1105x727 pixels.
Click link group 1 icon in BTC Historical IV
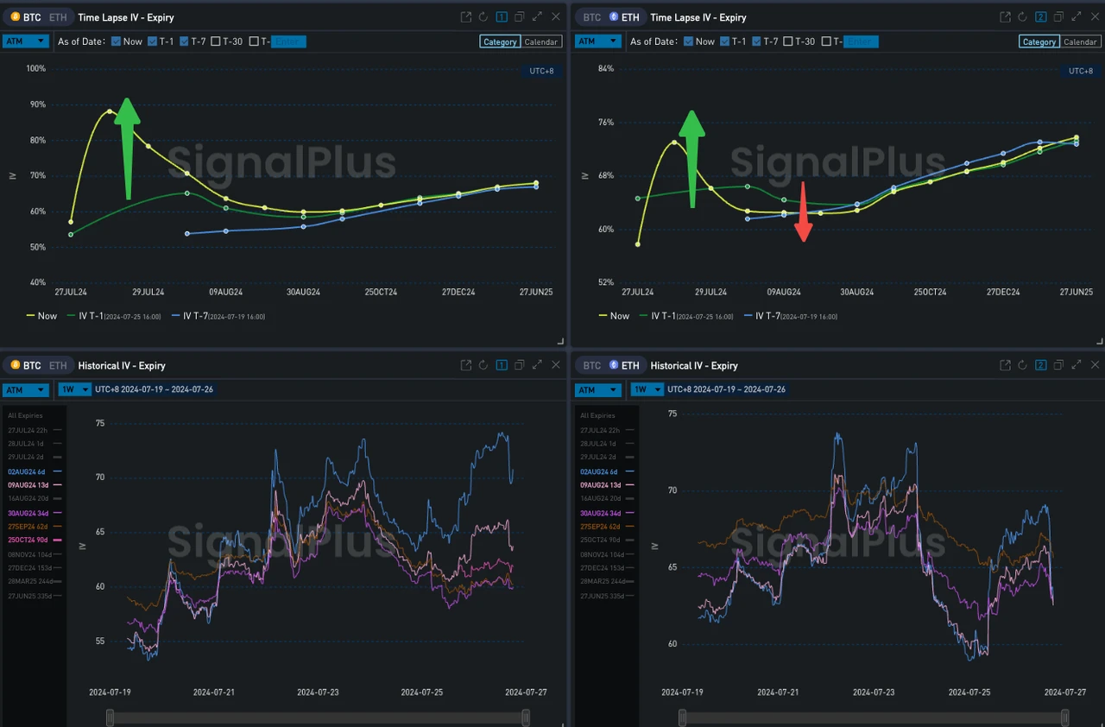click(502, 365)
